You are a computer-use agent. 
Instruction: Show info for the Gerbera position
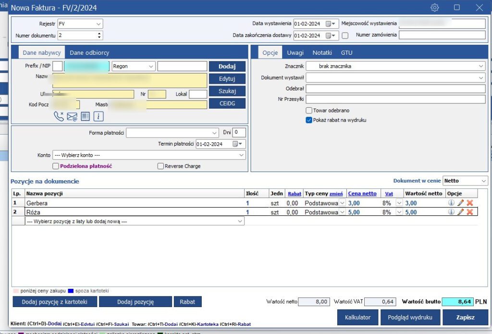coord(451,203)
